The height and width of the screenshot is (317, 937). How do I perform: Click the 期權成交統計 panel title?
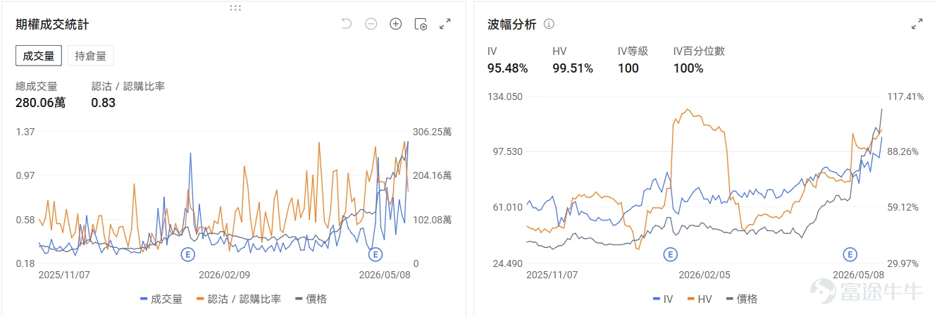(52, 25)
